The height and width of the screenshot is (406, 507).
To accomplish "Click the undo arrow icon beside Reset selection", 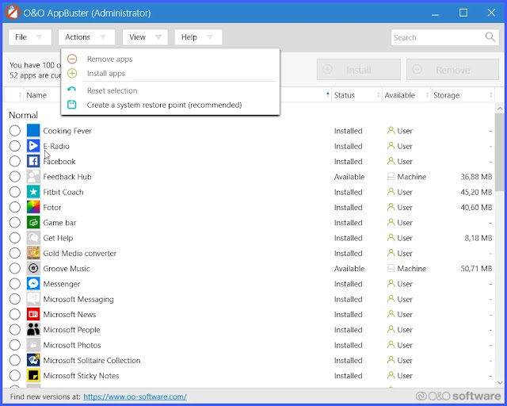I will [72, 90].
